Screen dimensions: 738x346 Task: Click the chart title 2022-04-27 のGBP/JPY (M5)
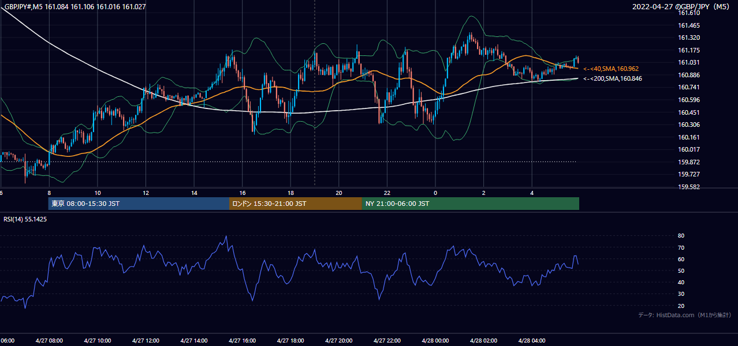[681, 7]
